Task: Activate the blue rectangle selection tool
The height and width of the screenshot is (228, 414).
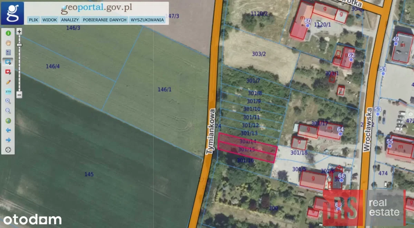Action: [x=8, y=62]
